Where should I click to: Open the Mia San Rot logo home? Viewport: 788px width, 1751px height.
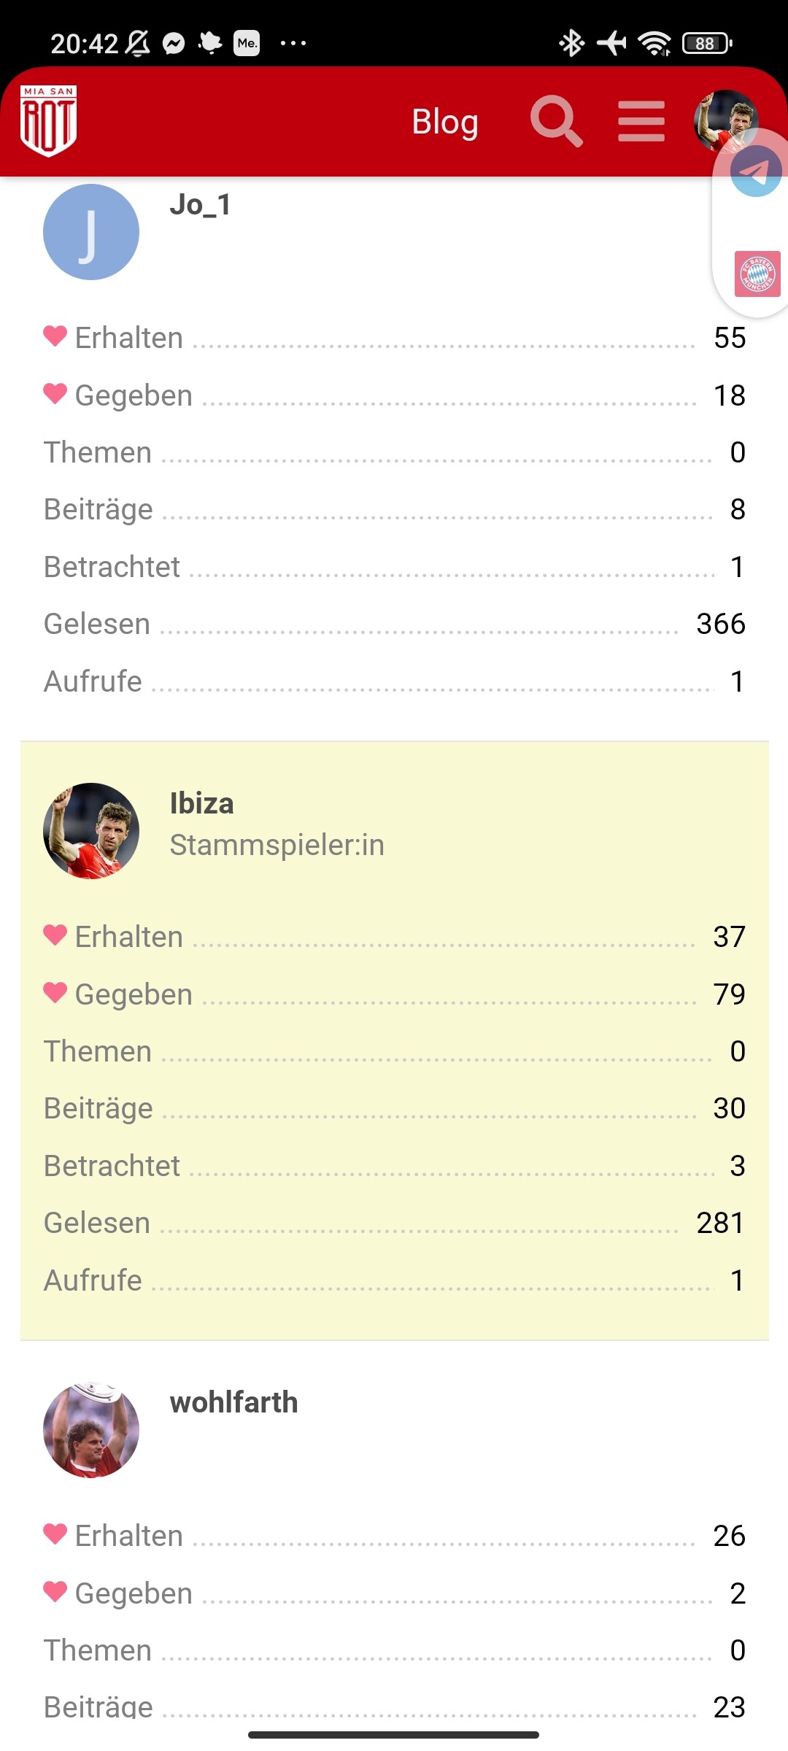coord(49,121)
